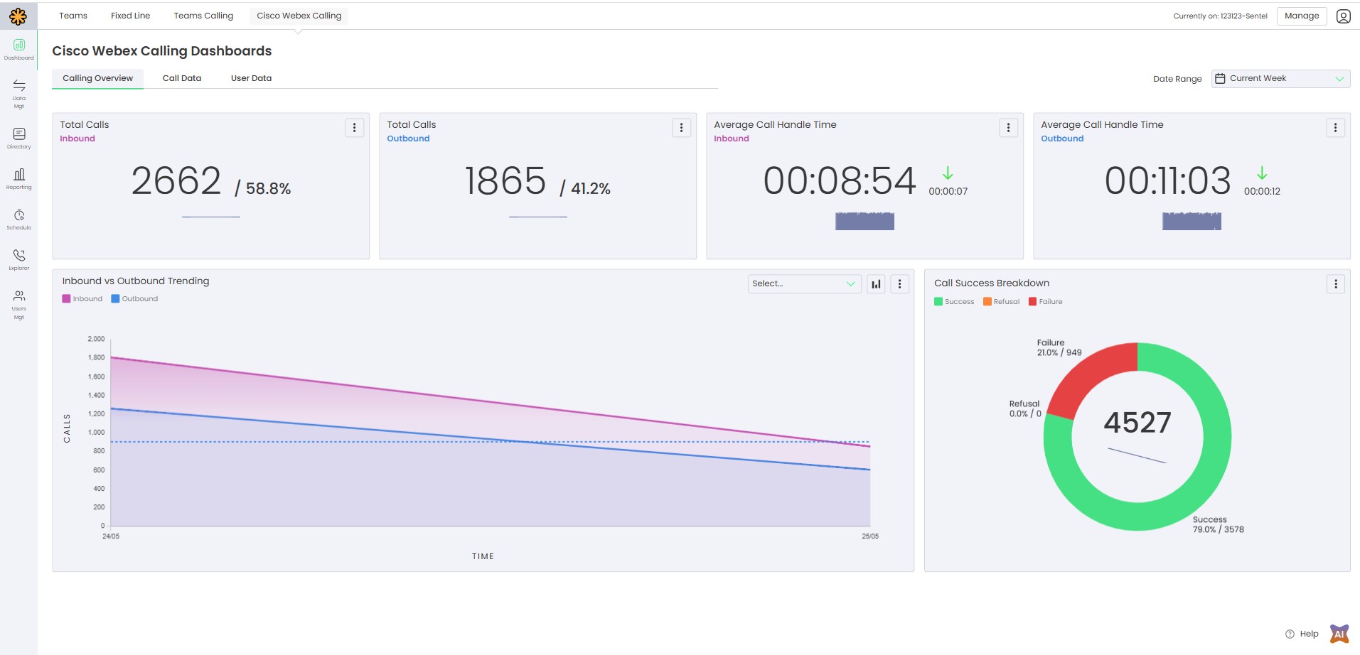Screen dimensions: 1360x655
Task: Click the orange flower app logo
Action: 18,16
